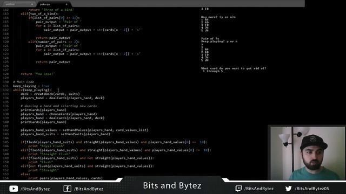
Task: Click the 'else:' line 153
Action: (x=25, y=174)
